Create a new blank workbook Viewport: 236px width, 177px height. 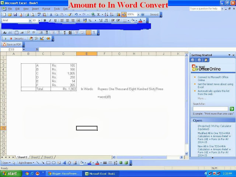click(4, 14)
